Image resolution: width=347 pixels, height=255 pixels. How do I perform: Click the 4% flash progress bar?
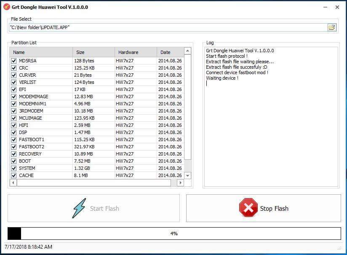174,233
